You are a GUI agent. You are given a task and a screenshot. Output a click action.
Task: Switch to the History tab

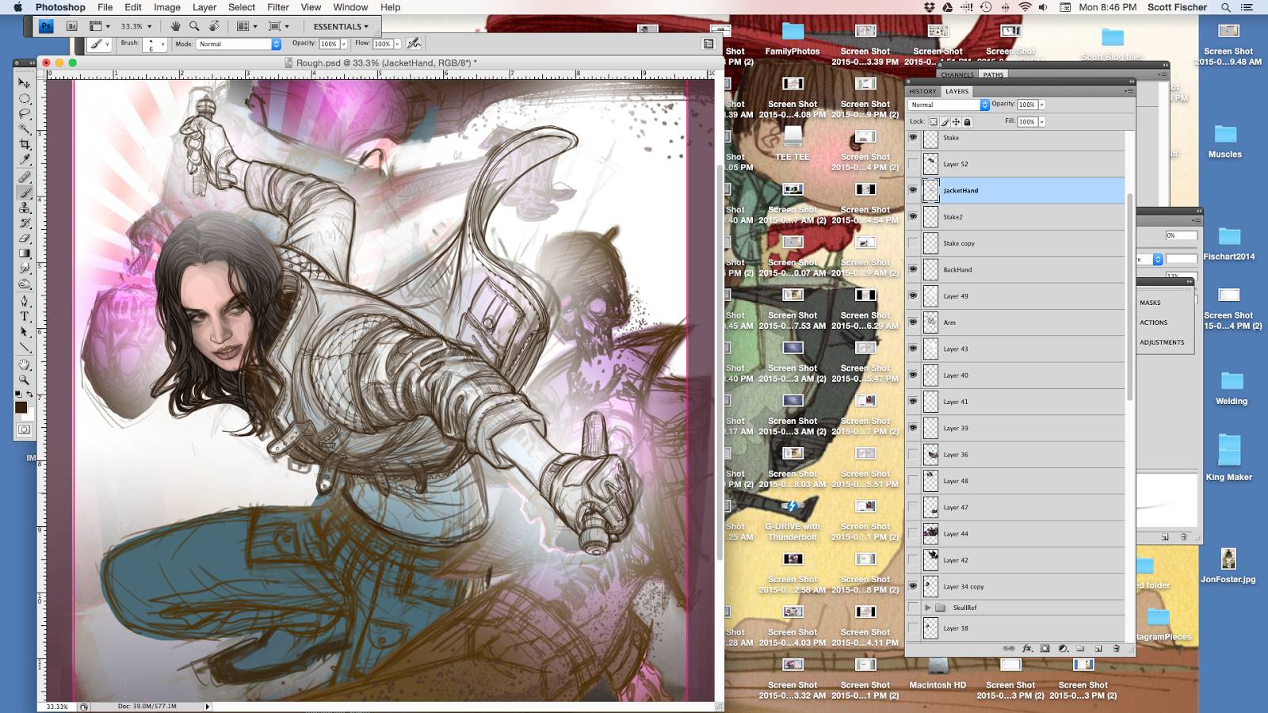click(x=922, y=91)
